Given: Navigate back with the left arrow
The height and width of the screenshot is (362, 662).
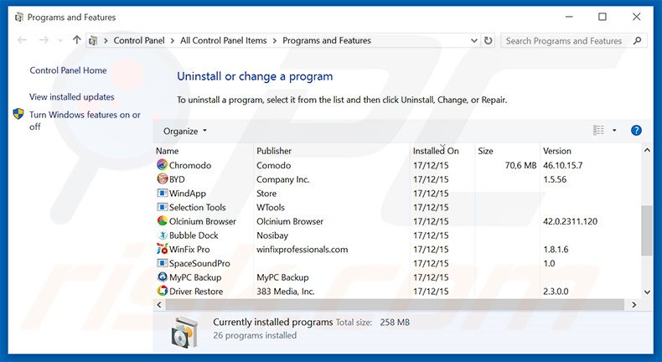Looking at the screenshot, I should pyautogui.click(x=22, y=40).
